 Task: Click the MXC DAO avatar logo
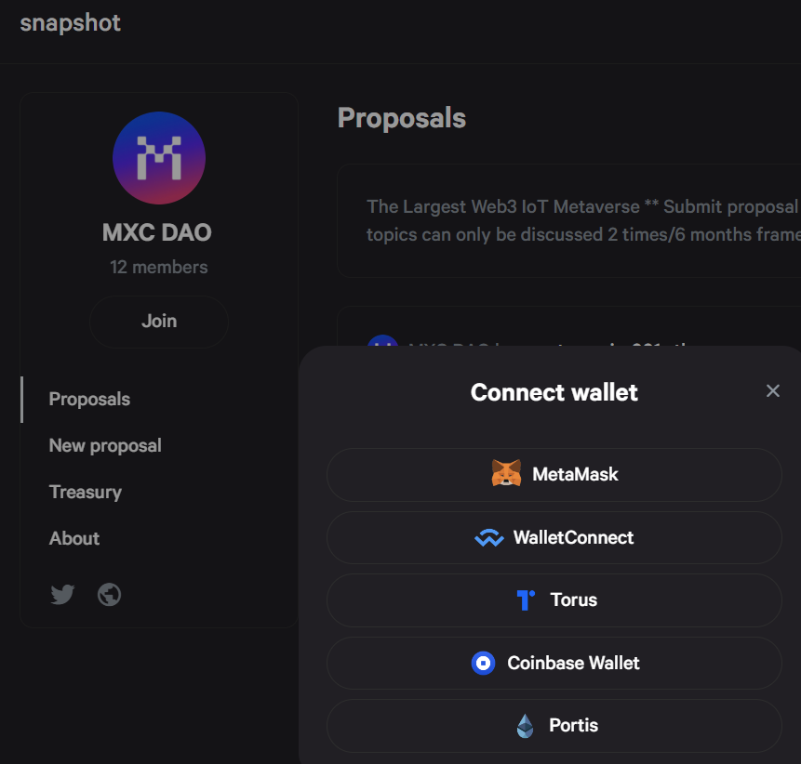pyautogui.click(x=159, y=158)
